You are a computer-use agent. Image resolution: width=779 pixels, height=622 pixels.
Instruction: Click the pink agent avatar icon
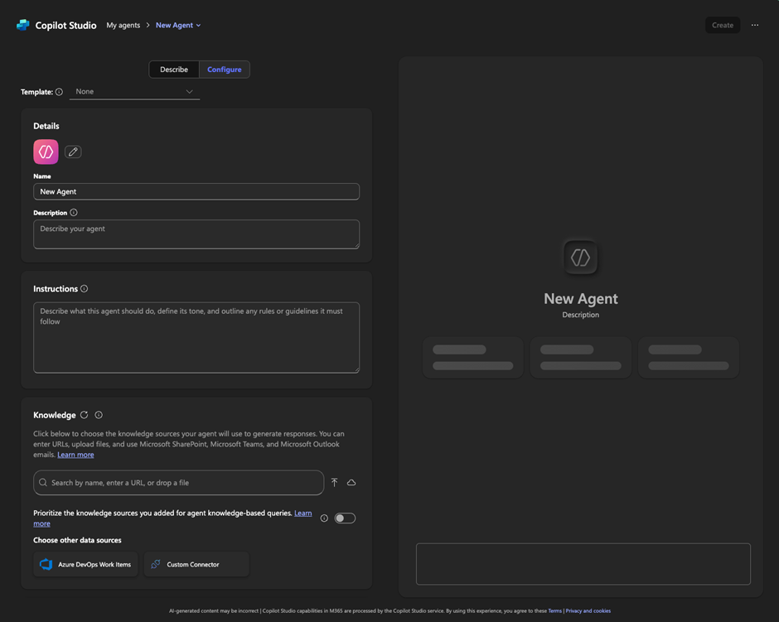coord(46,152)
